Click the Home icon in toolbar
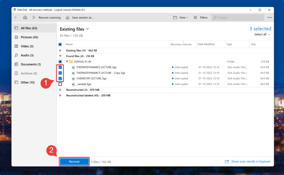Image resolution: width=284 pixels, height=175 pixels. tap(25, 17)
